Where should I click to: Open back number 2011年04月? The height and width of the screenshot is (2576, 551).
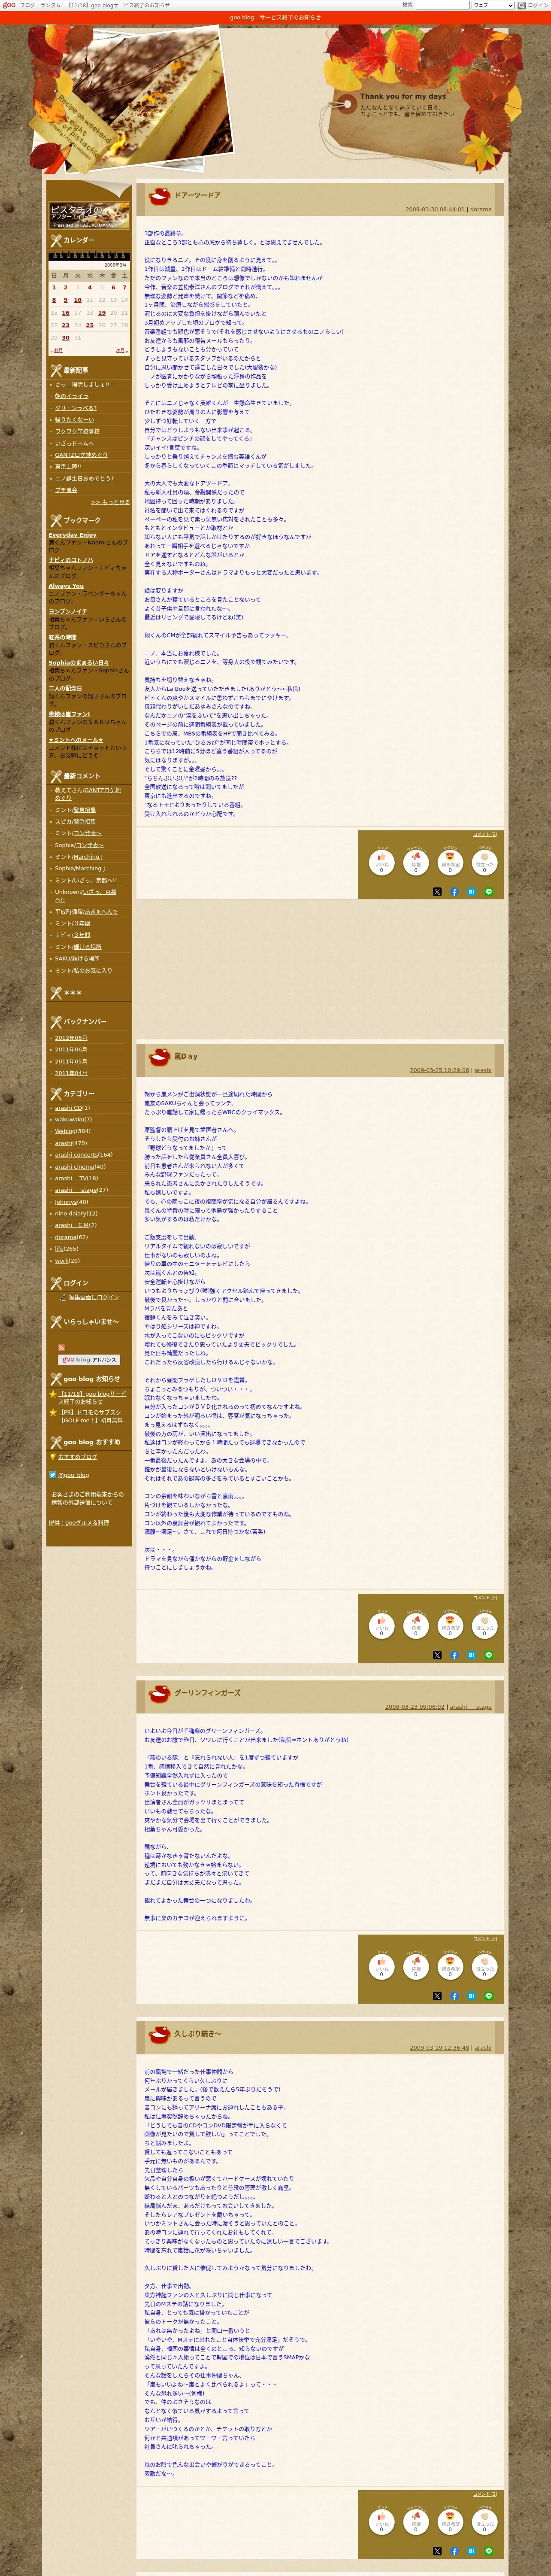(71, 1073)
